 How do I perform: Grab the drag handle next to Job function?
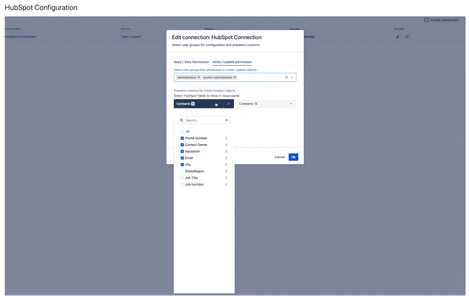coord(226,185)
